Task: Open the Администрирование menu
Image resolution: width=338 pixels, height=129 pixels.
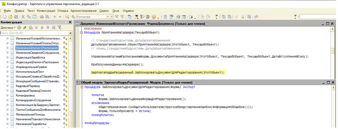Action: tap(84, 10)
